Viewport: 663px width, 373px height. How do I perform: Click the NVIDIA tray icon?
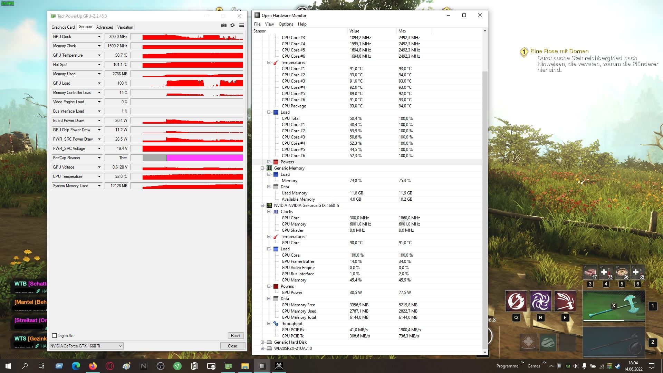pos(568,366)
